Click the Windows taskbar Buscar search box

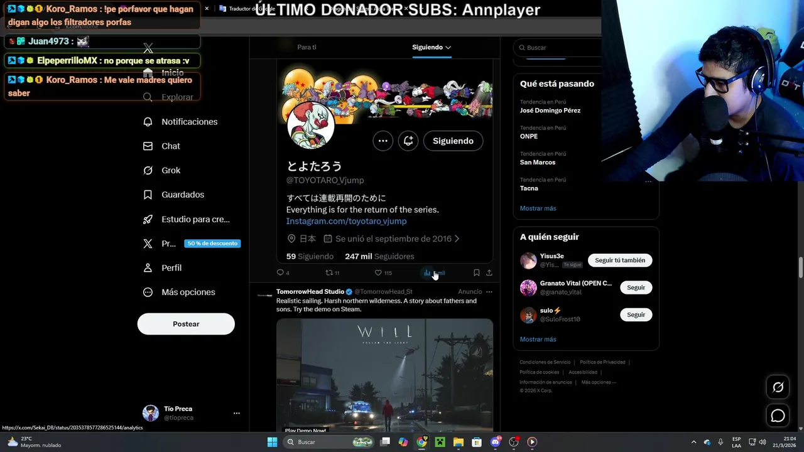[x=329, y=442]
